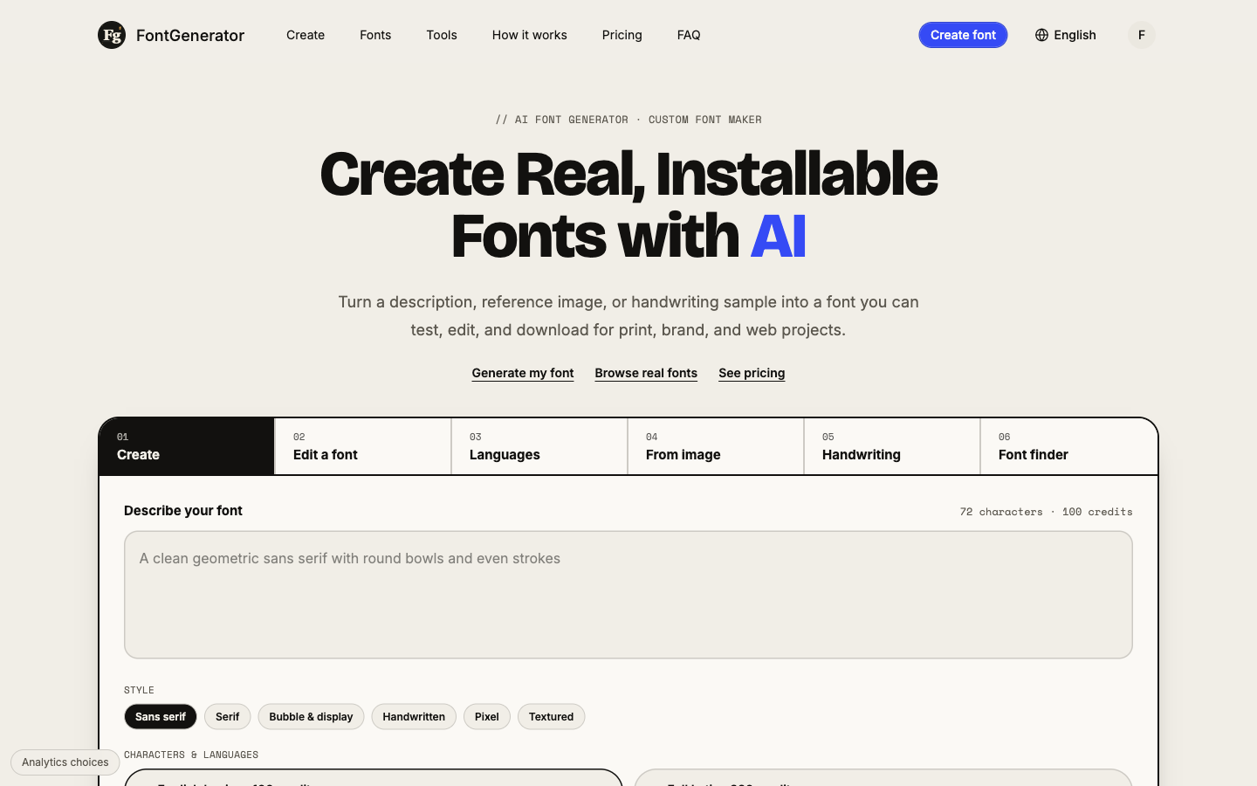Click the blue Create font button

click(963, 35)
